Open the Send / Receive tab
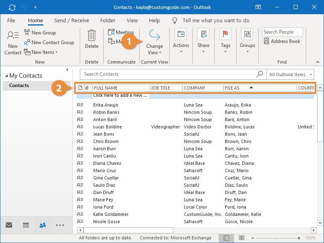 pos(71,21)
